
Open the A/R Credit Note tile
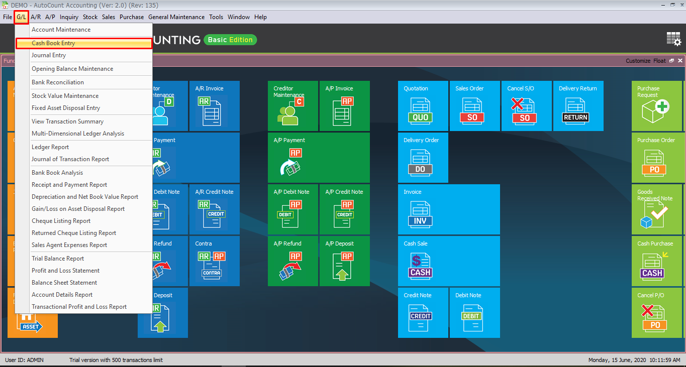(x=215, y=209)
